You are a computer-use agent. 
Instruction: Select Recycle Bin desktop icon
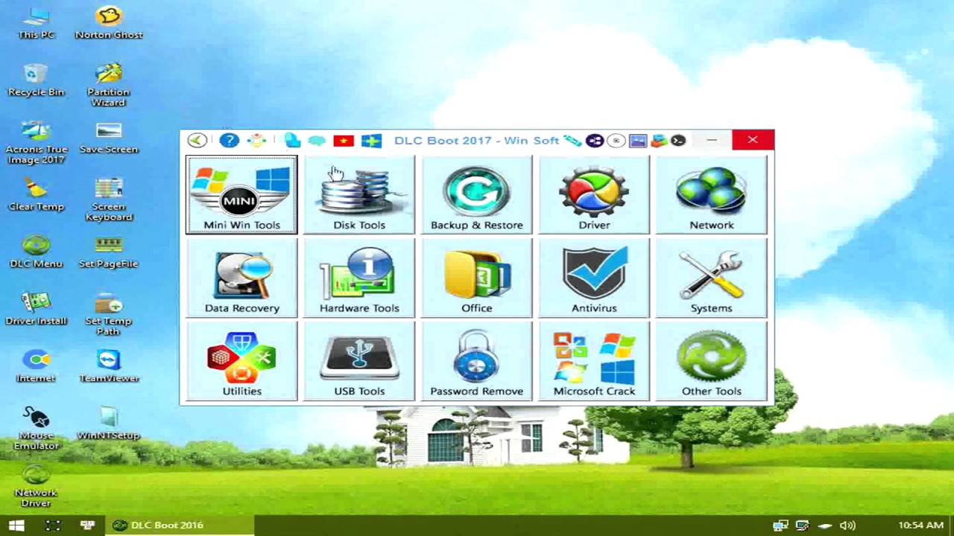[x=36, y=80]
